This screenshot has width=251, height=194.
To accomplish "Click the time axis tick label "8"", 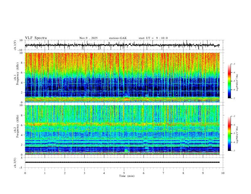I will click(x=183, y=173).
